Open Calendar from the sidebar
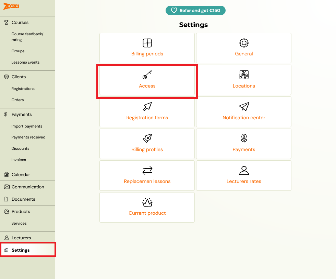This screenshot has width=336, height=279. click(21, 174)
